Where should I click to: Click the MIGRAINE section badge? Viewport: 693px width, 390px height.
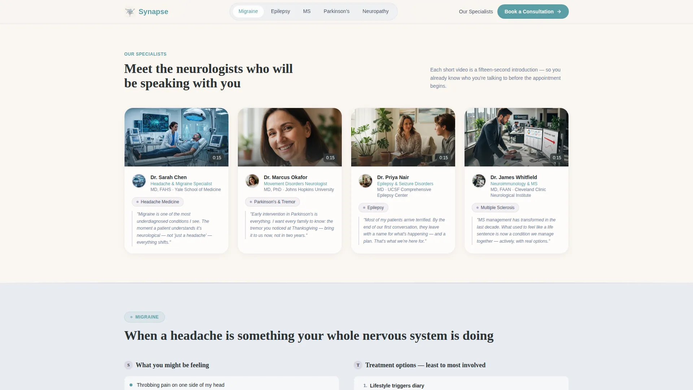144,317
